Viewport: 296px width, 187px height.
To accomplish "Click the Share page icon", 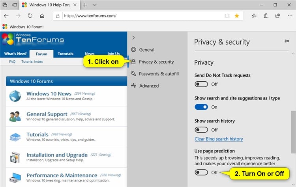I will pyautogui.click(x=278, y=16).
